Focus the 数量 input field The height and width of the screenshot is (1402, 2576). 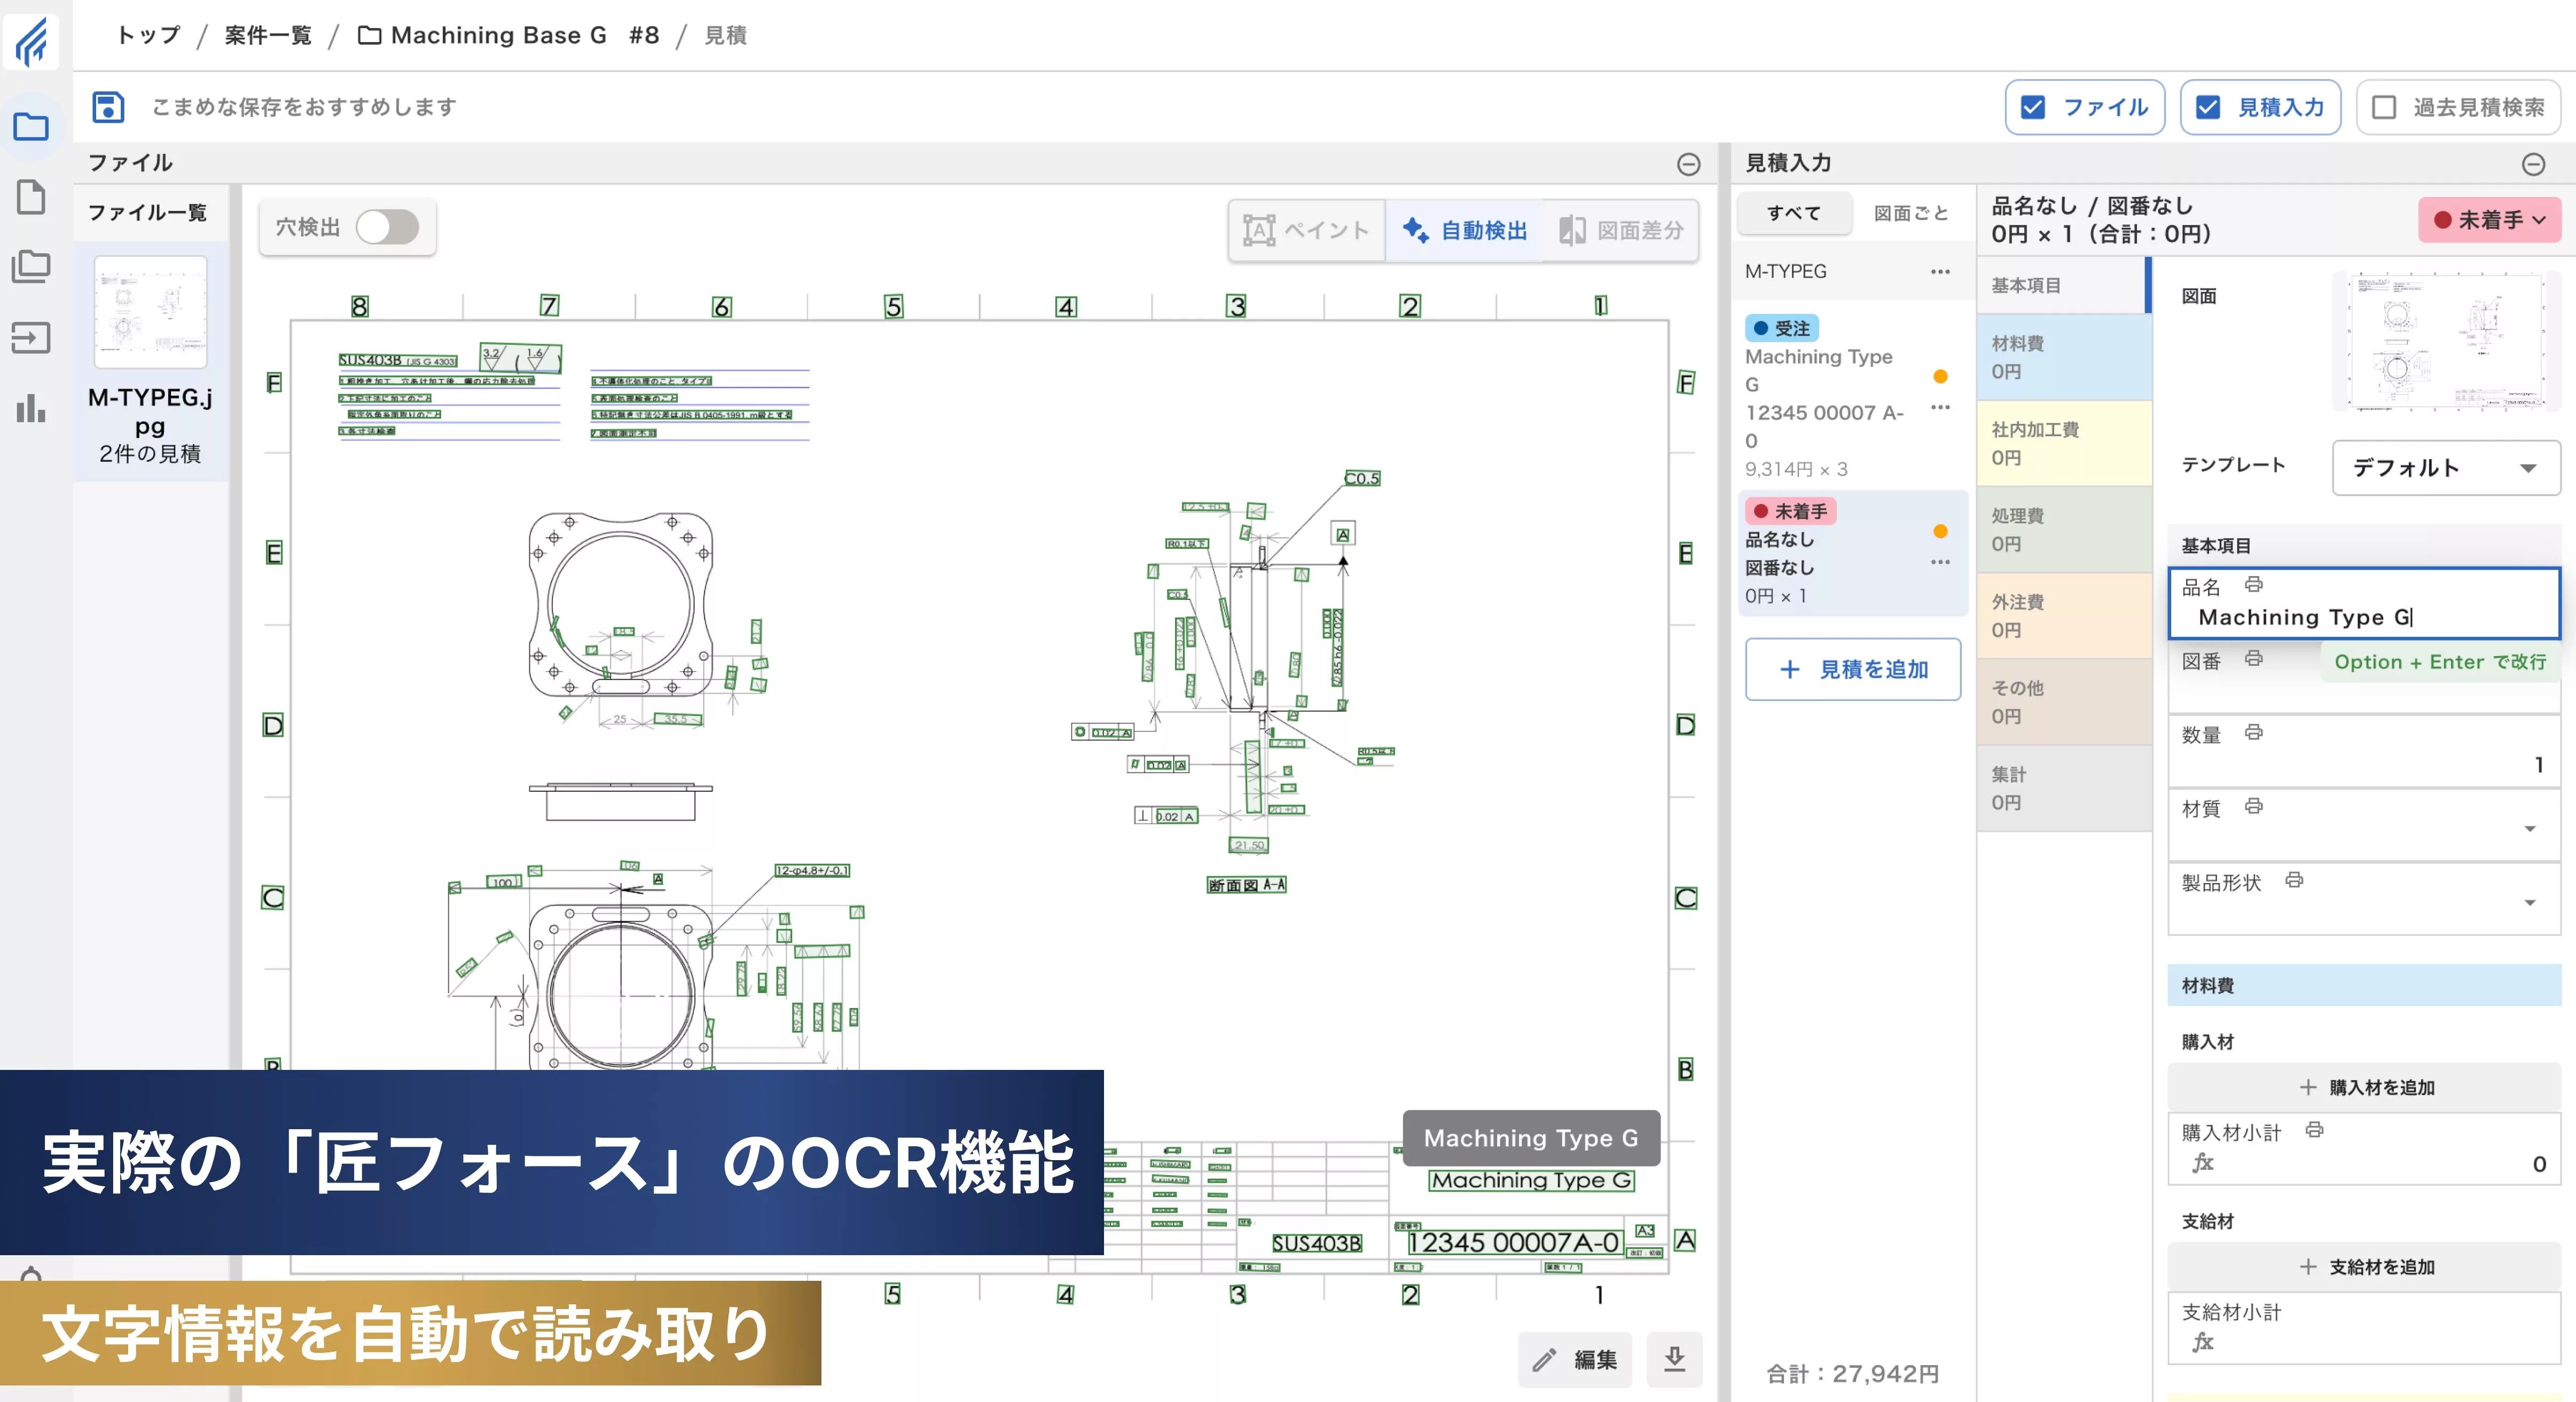[2364, 752]
